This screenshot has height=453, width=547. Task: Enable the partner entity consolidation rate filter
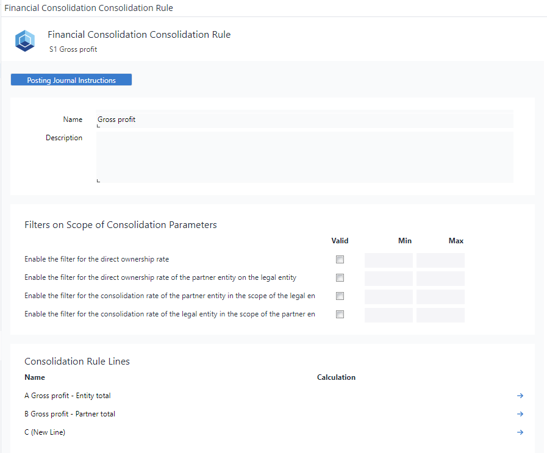coord(340,296)
